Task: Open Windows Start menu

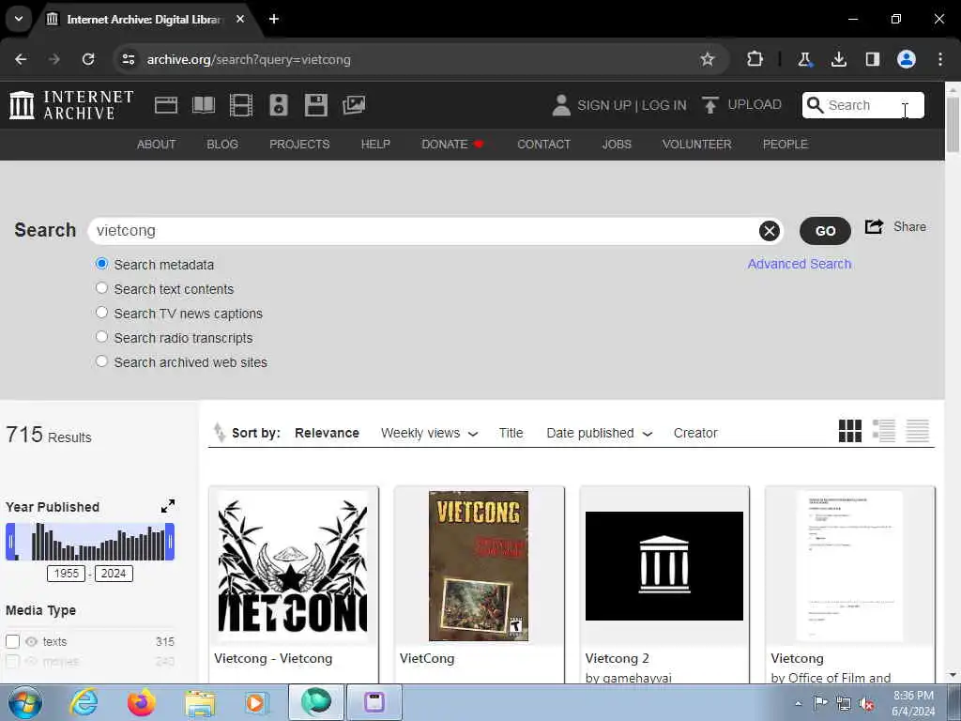Action: 25,702
